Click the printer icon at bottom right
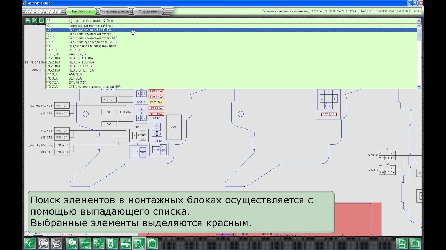This screenshot has height=250, width=446. [402, 243]
